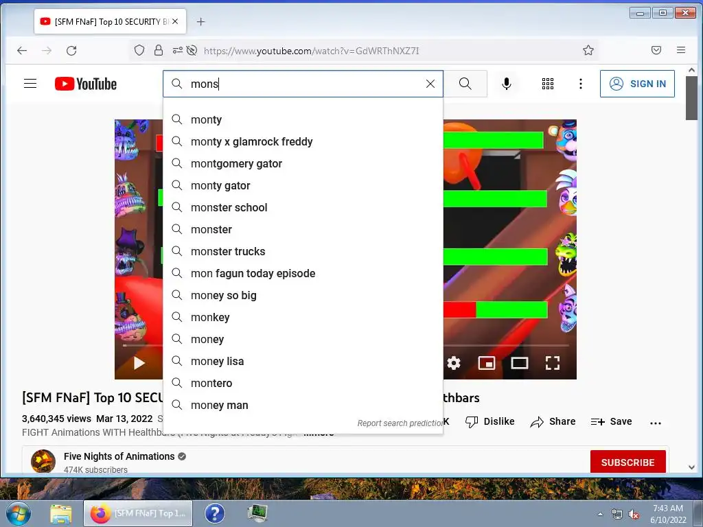Bookmark this page with the star icon
703x527 pixels.
pyautogui.click(x=588, y=50)
